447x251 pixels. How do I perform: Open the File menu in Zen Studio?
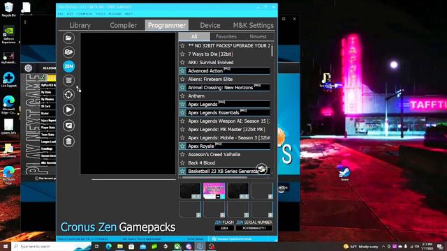click(x=61, y=14)
